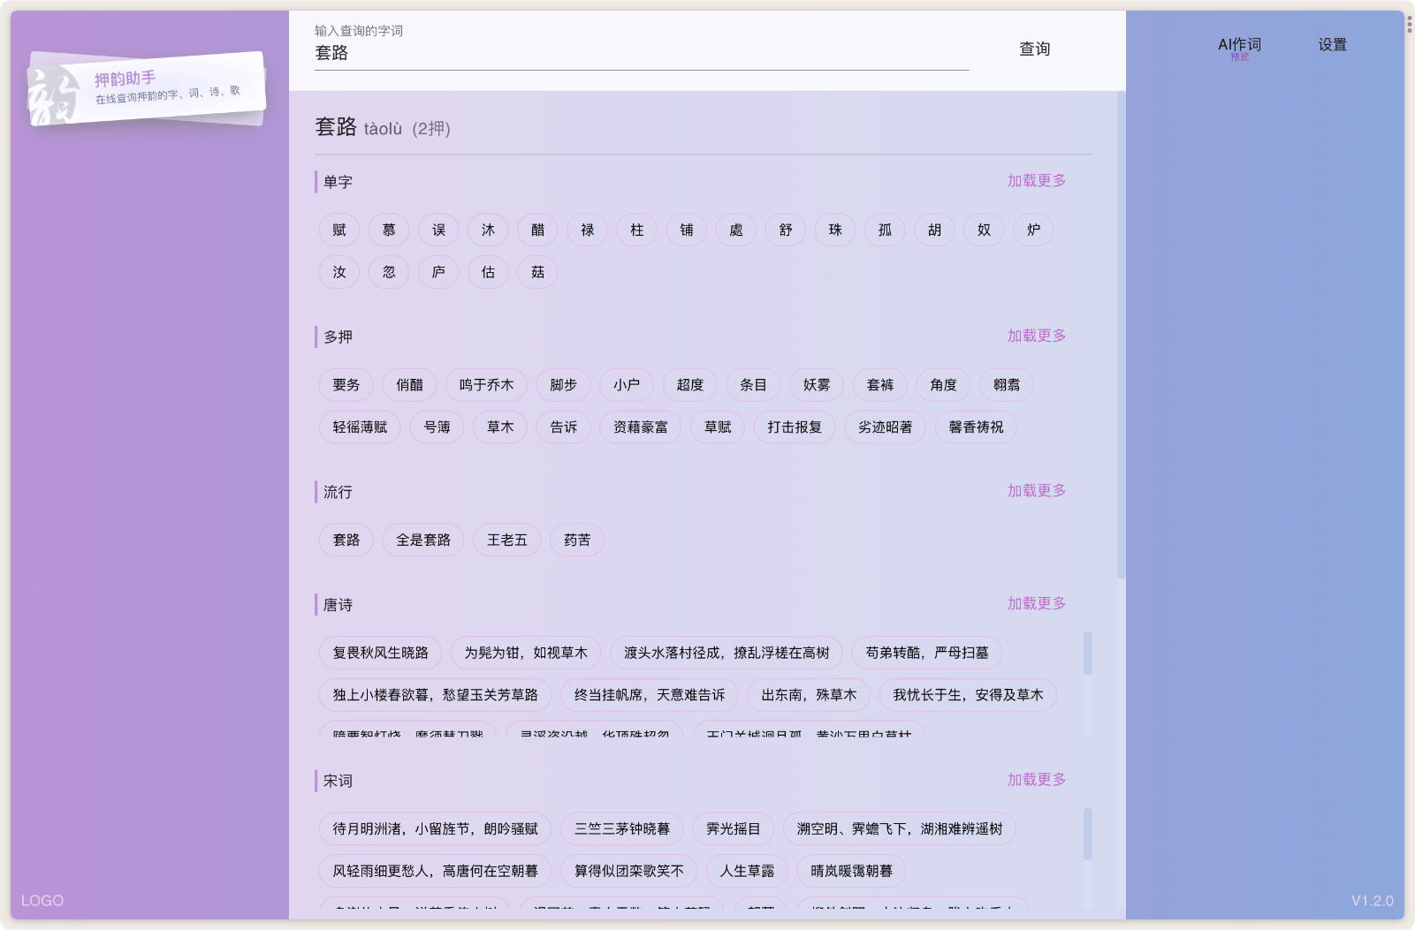Open the three-dot menu at top right
This screenshot has width=1415, height=930.
point(1409,24)
